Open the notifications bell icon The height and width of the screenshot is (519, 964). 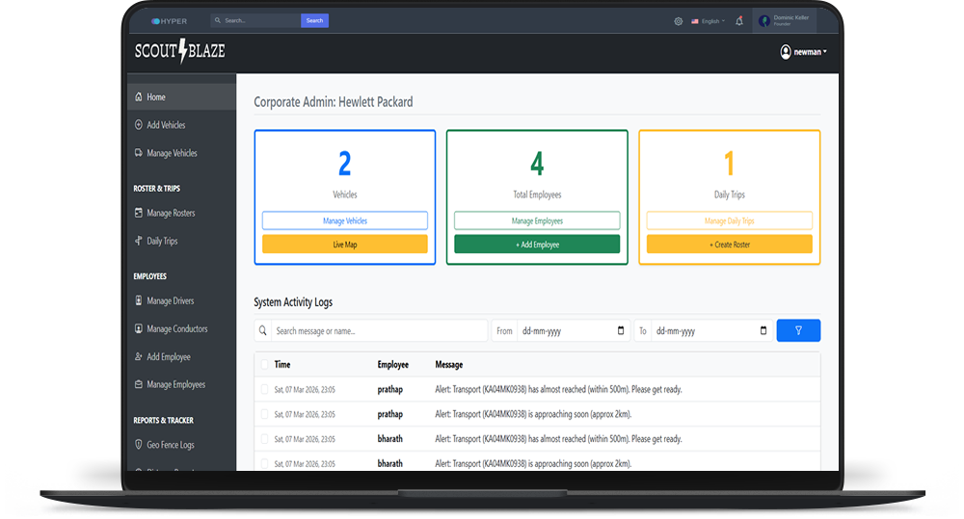(739, 20)
